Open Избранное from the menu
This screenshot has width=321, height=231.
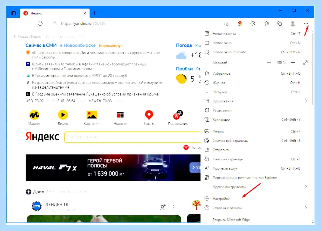256,73
